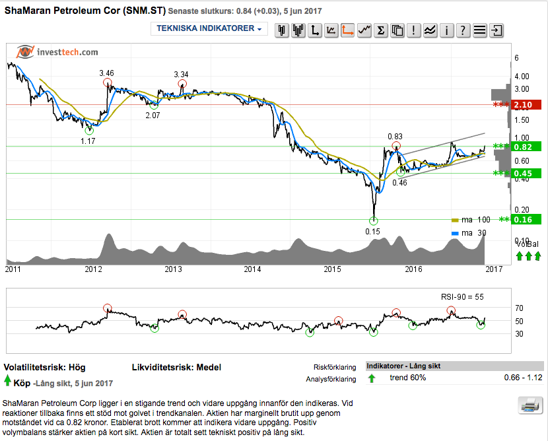The image size is (548, 441).
Task: Click the exclamation mark alert icon
Action: tap(413, 30)
